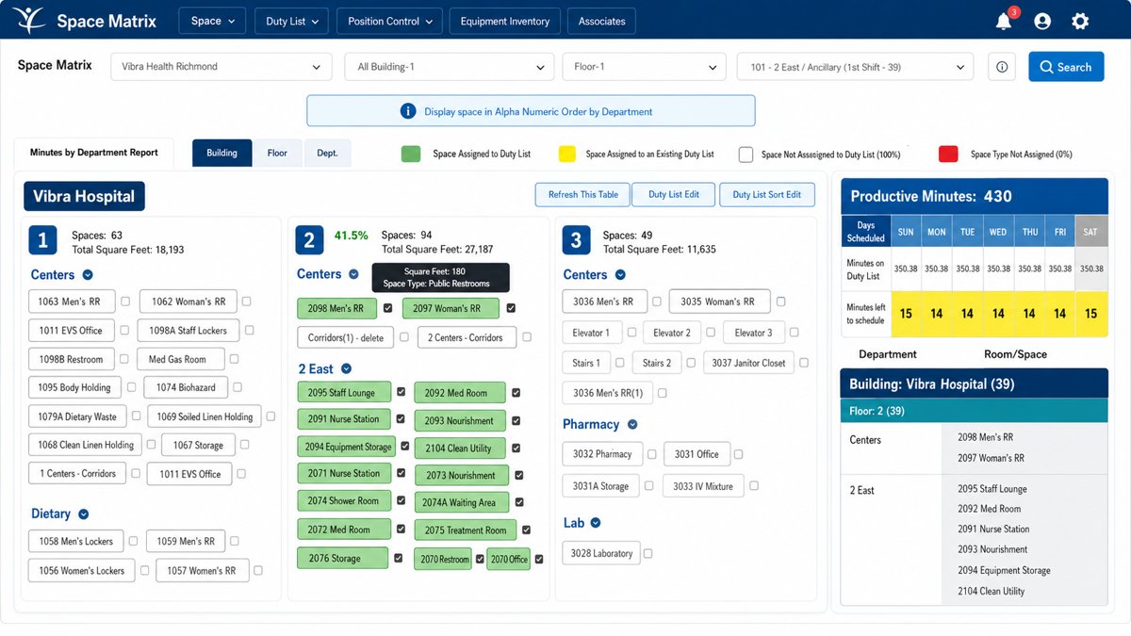1131x636 pixels.
Task: Open the Floor-1 dropdown
Action: coord(645,67)
